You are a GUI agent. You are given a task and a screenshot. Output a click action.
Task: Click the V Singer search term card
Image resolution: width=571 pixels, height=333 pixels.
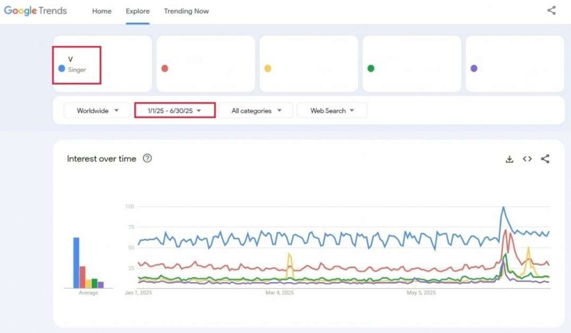pos(102,64)
